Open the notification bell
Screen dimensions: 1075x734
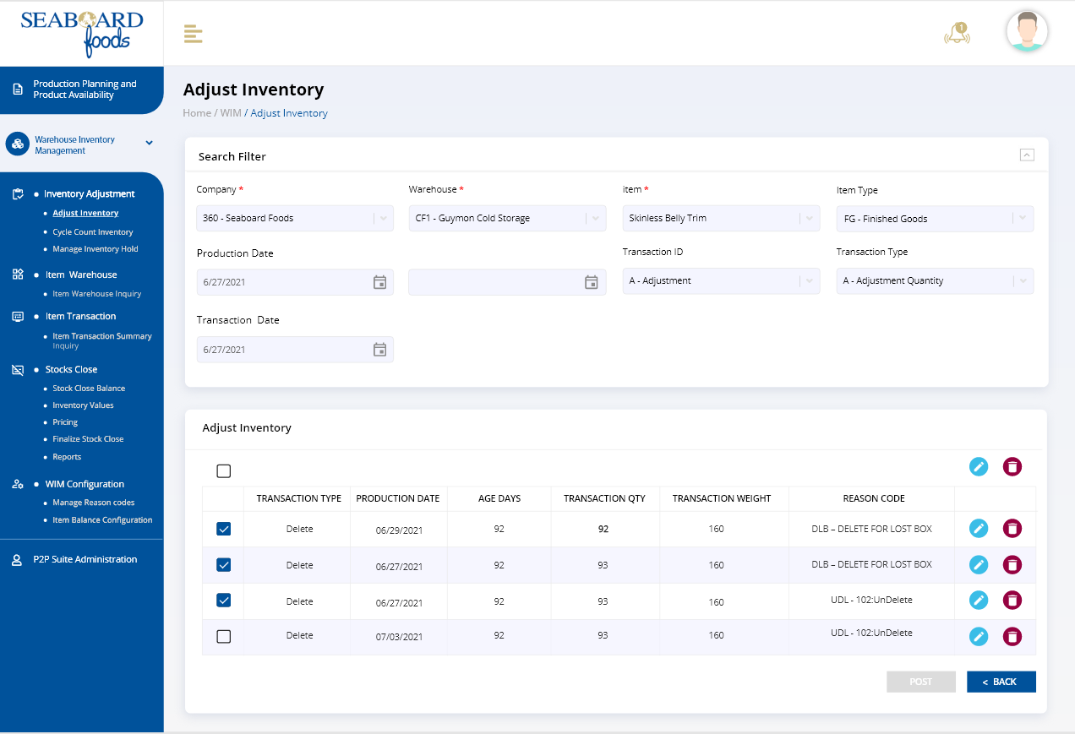click(957, 34)
